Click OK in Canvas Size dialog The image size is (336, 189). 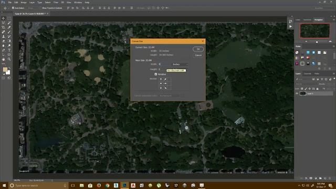(x=198, y=49)
